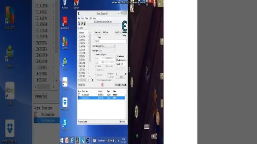This screenshot has width=257, height=144.
Task: Open the Edit menu
Action: point(83,18)
